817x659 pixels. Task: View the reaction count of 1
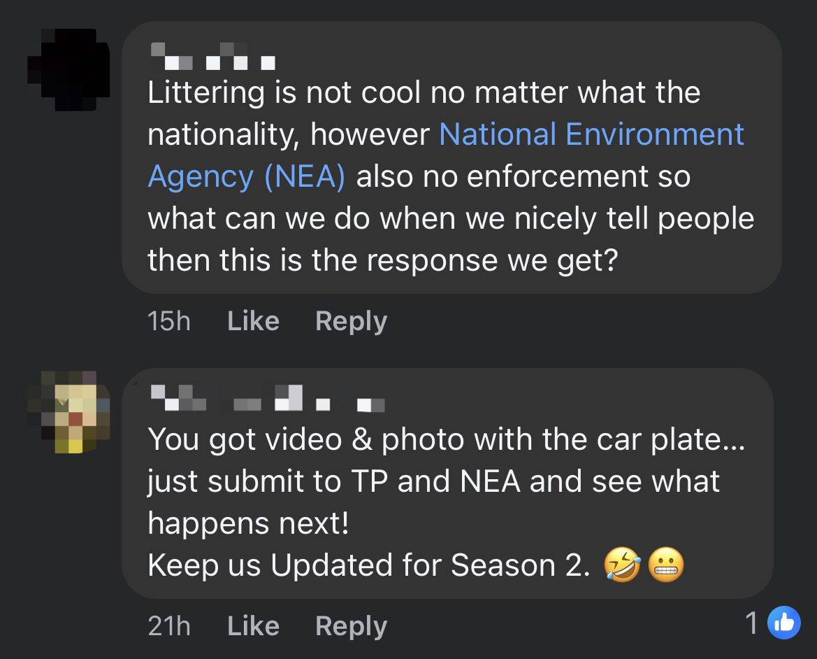751,623
